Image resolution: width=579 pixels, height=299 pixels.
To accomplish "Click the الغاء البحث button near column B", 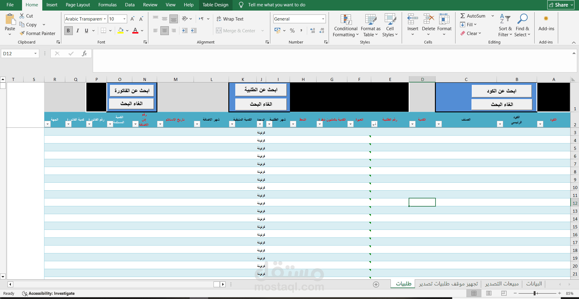I will (x=501, y=104).
